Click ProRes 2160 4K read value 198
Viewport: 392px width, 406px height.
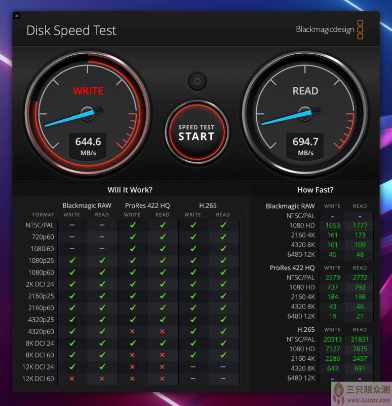tap(360, 297)
